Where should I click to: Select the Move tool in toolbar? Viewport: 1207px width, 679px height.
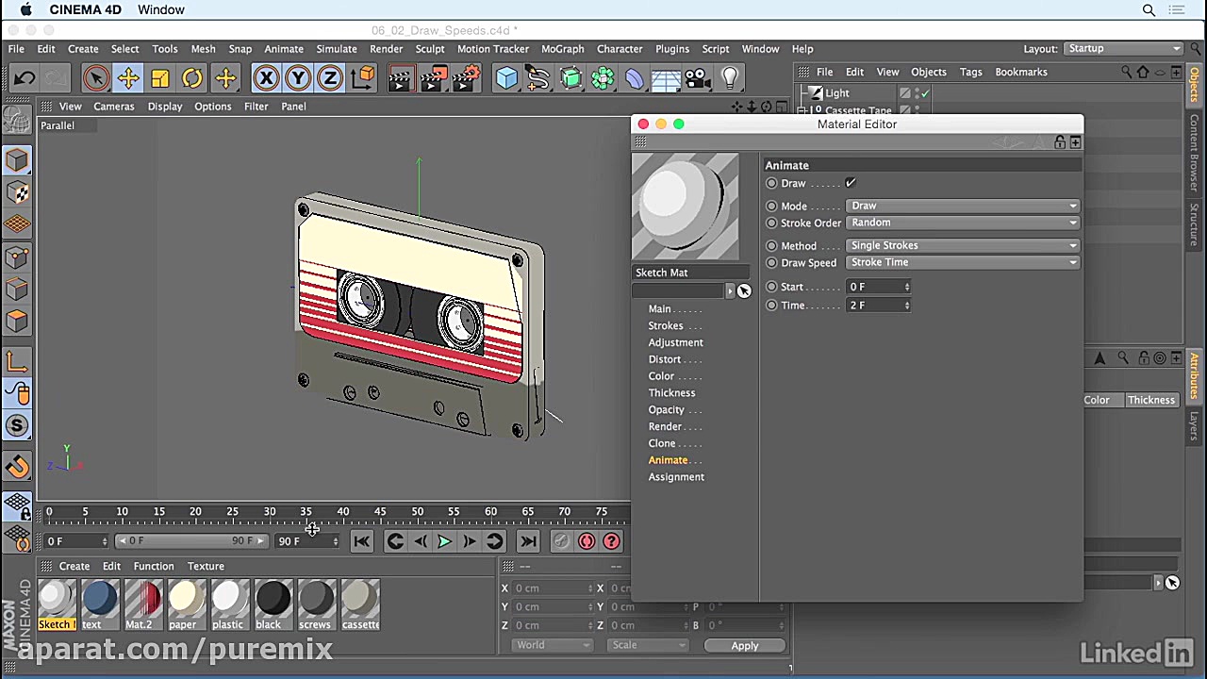(x=128, y=78)
